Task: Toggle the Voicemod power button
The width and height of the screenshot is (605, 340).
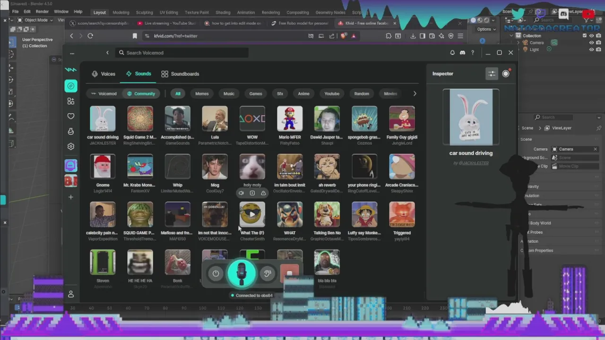Action: coord(216,273)
